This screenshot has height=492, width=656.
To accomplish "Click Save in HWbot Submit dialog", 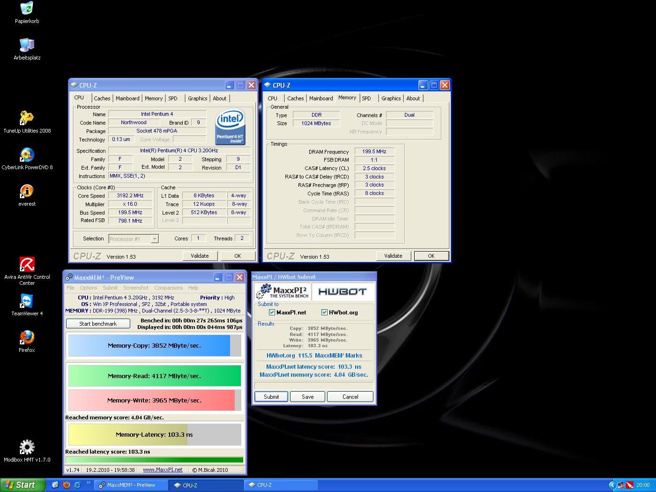I will click(x=307, y=397).
